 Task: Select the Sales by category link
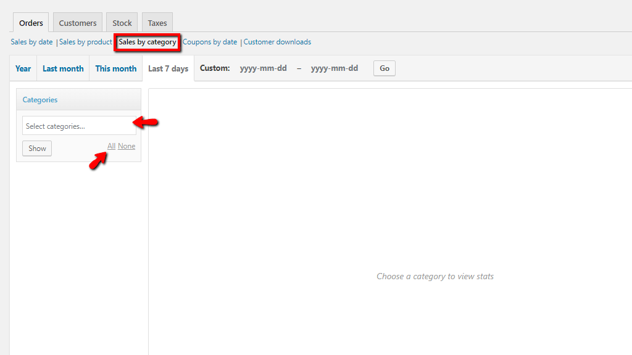(x=148, y=42)
